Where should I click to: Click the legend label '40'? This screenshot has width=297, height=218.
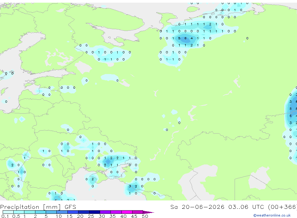123,216
